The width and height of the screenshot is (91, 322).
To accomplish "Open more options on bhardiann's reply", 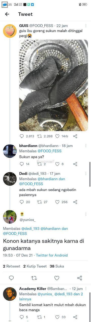I will 86,146.
